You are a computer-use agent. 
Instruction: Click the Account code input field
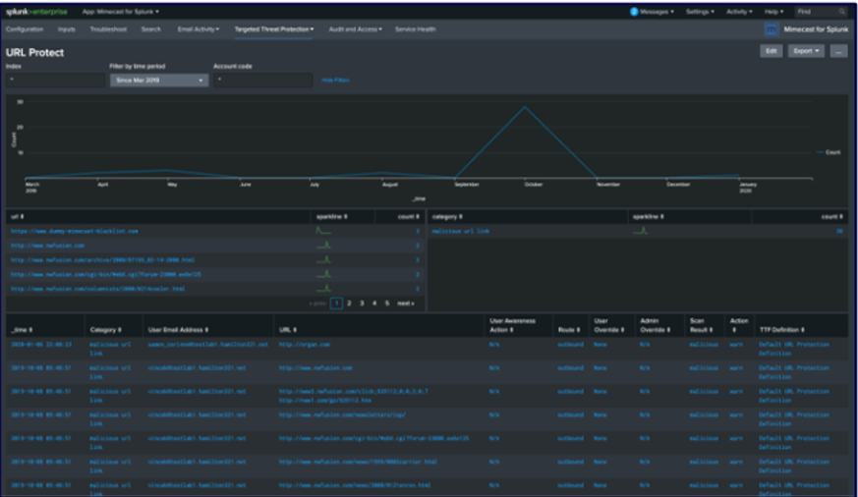coord(261,81)
